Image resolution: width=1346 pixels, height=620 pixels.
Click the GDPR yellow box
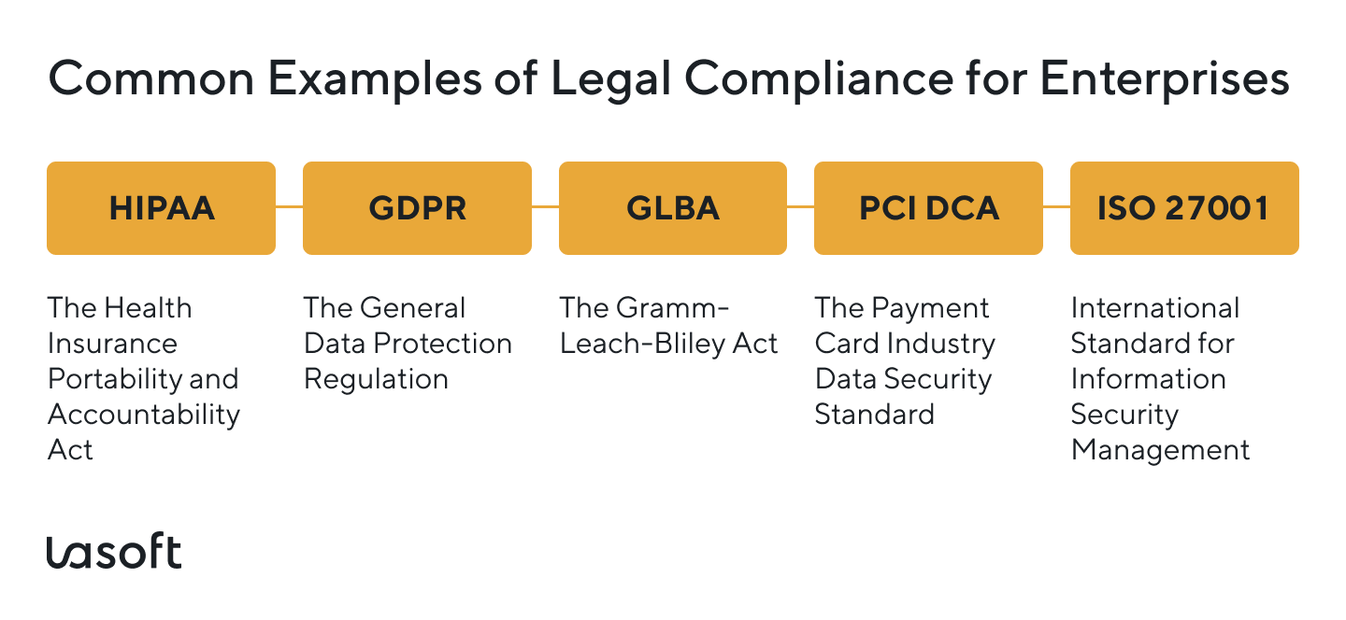pos(417,208)
